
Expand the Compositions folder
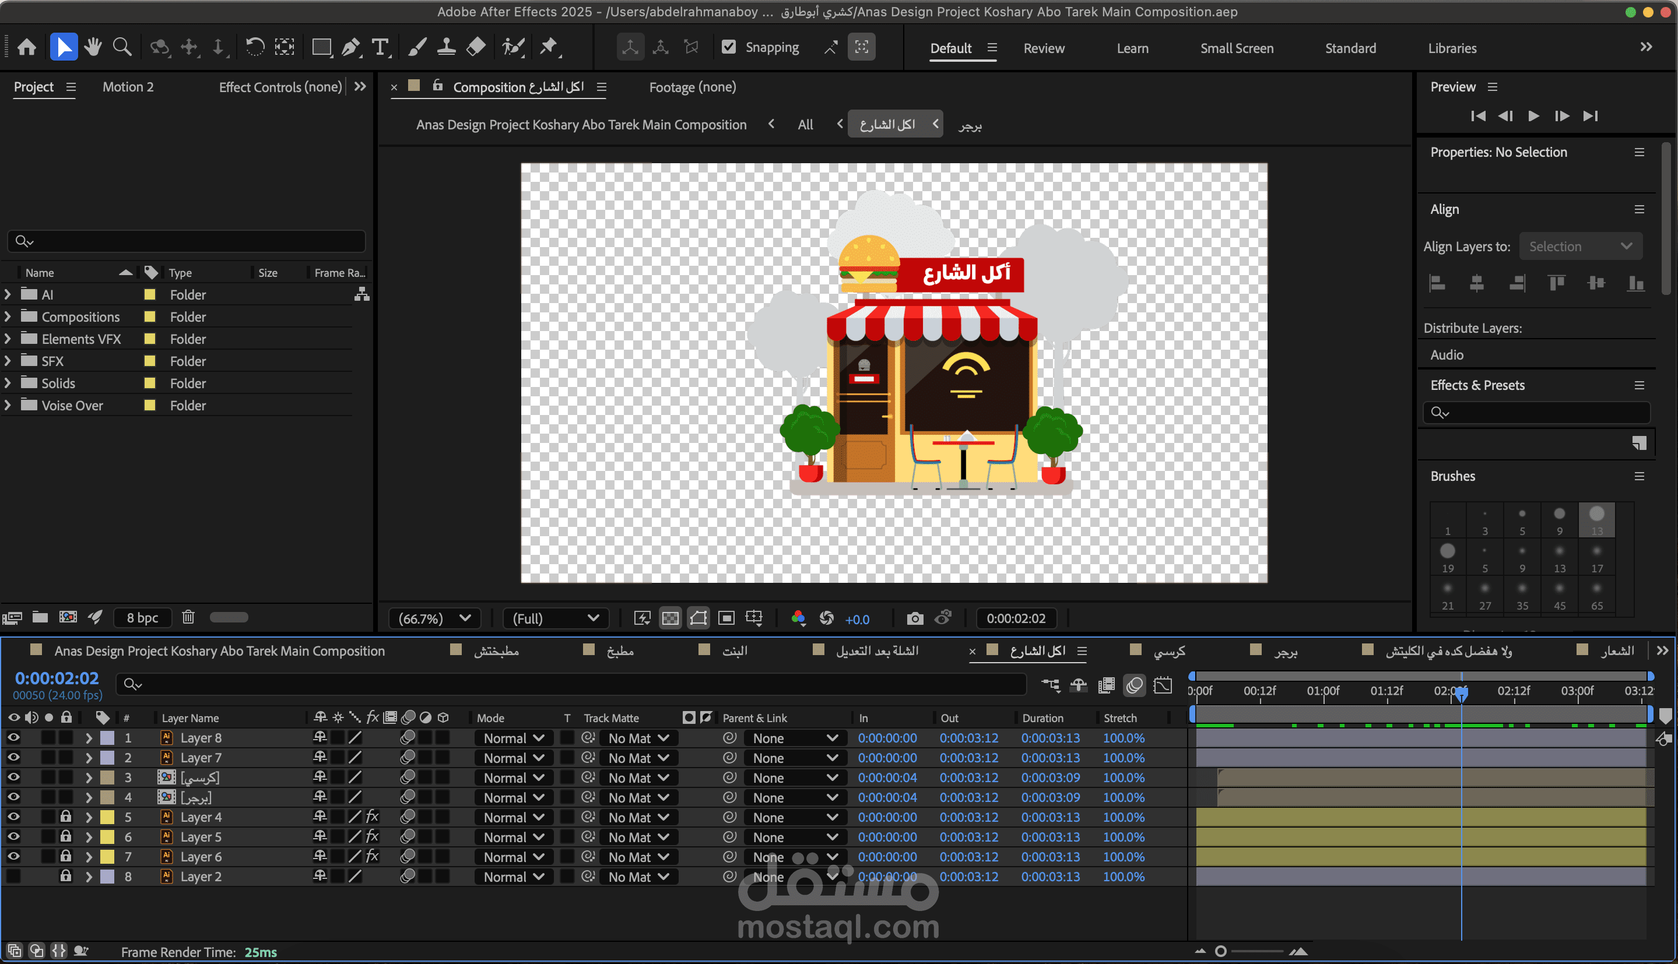point(8,316)
